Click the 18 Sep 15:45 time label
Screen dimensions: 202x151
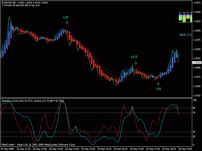104,149
